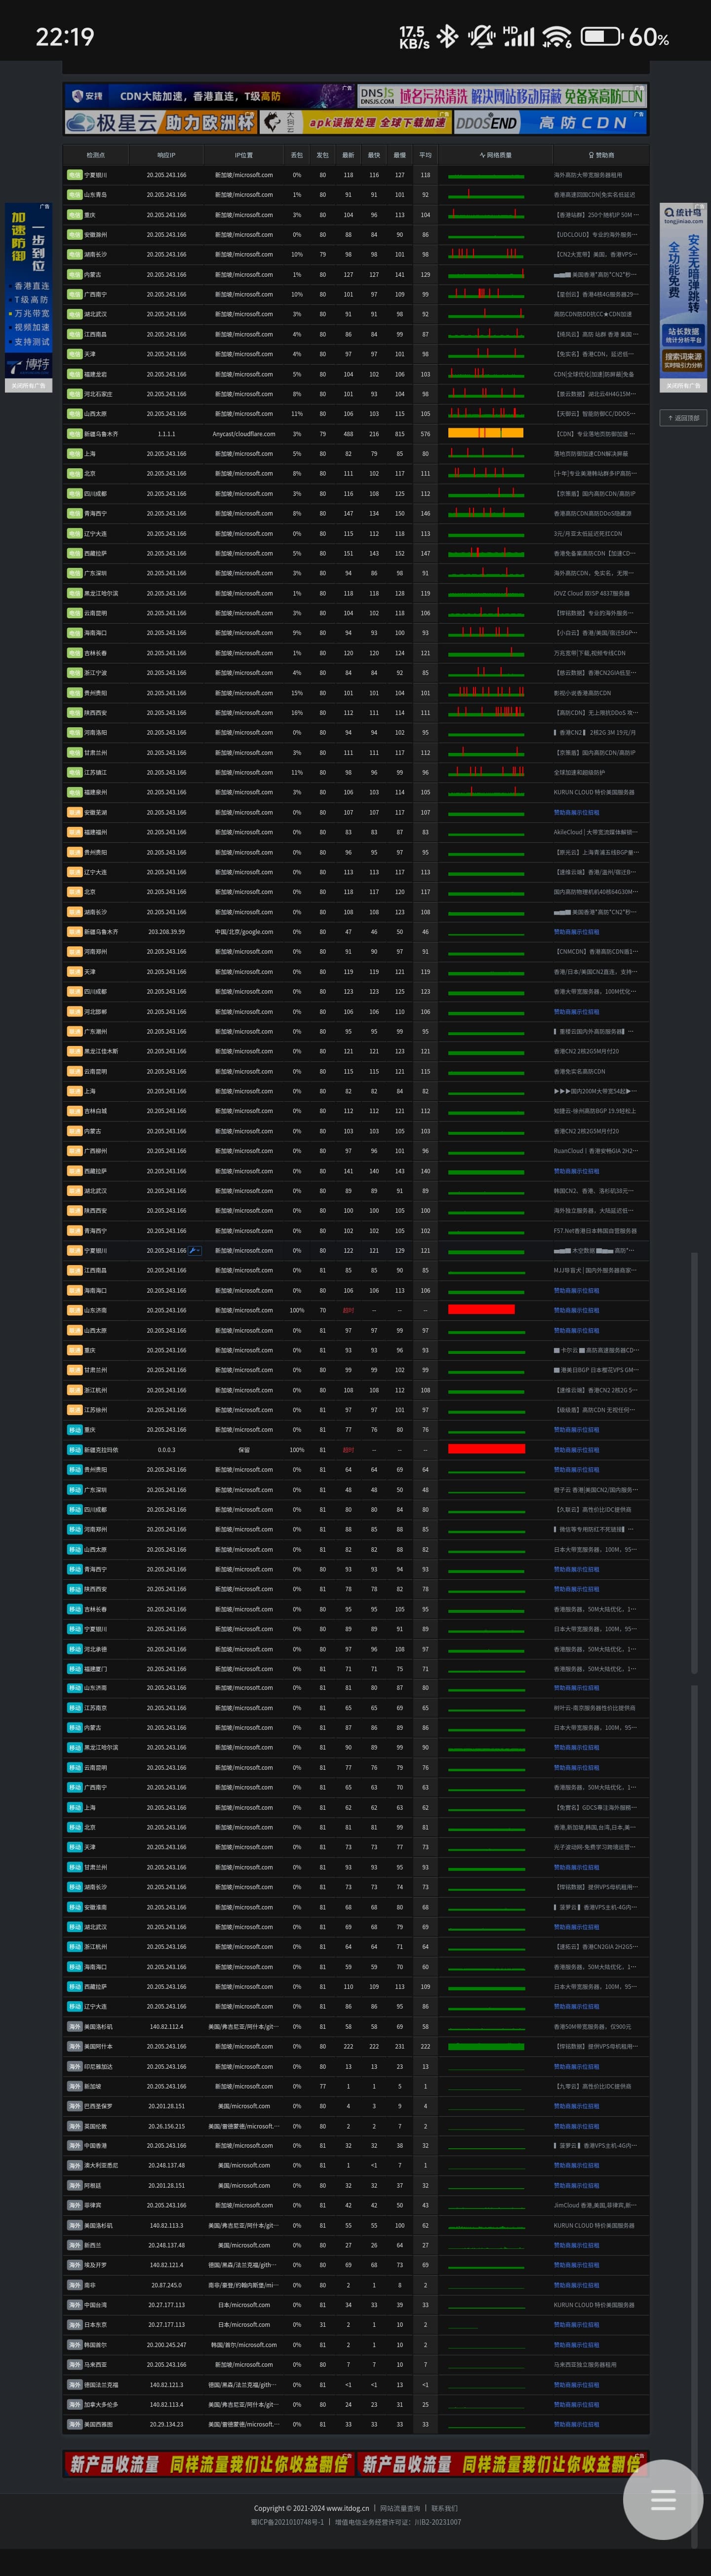711x2576 pixels.
Task: Tap the Wi-Fi 6 status icon
Action: 556,37
